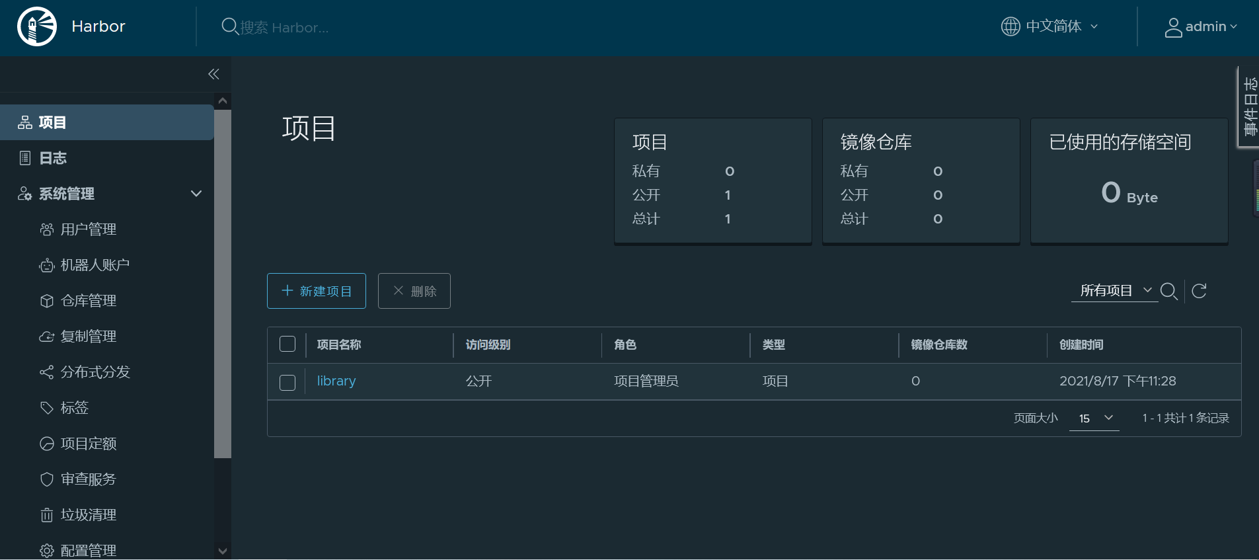The height and width of the screenshot is (560, 1259).
Task: Click the 新建项目 button
Action: (x=317, y=291)
